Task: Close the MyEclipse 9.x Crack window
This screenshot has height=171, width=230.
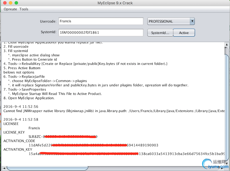Action: (5, 3)
